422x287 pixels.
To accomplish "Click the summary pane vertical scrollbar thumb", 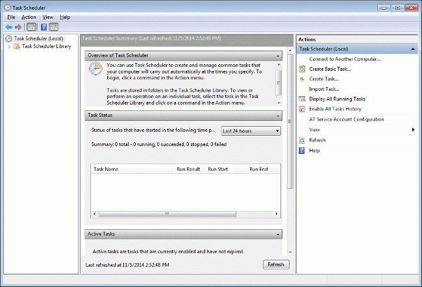I will click(290, 121).
